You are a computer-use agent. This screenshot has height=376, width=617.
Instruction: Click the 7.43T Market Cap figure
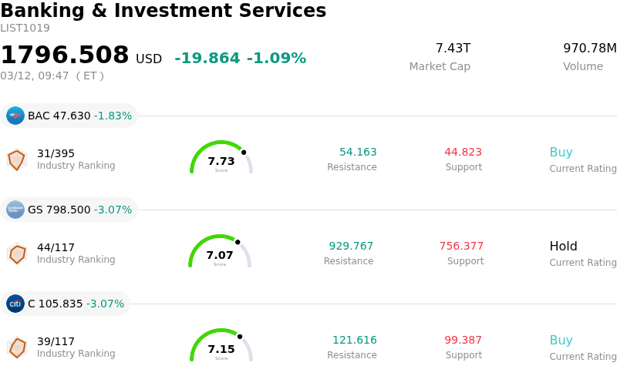point(453,49)
